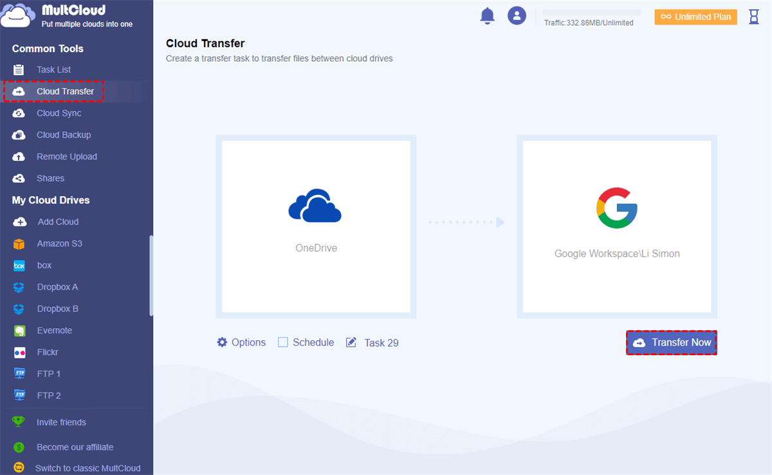Screen dimensions: 772x475
Task: Click the Task 29 name label
Action: point(381,342)
